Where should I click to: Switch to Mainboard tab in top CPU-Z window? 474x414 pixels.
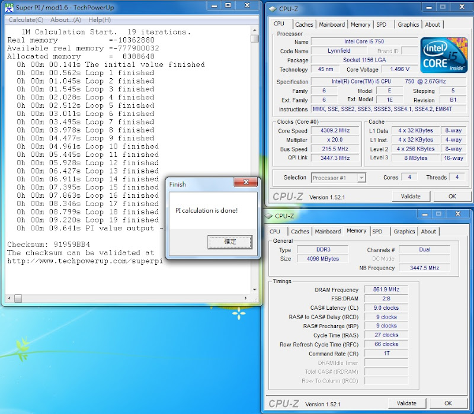tap(332, 25)
